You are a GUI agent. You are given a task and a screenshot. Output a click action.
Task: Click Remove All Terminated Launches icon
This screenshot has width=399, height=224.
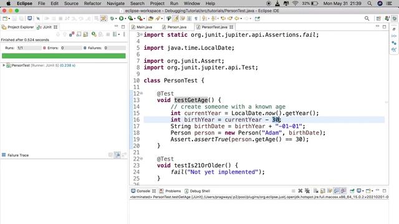click(x=307, y=191)
